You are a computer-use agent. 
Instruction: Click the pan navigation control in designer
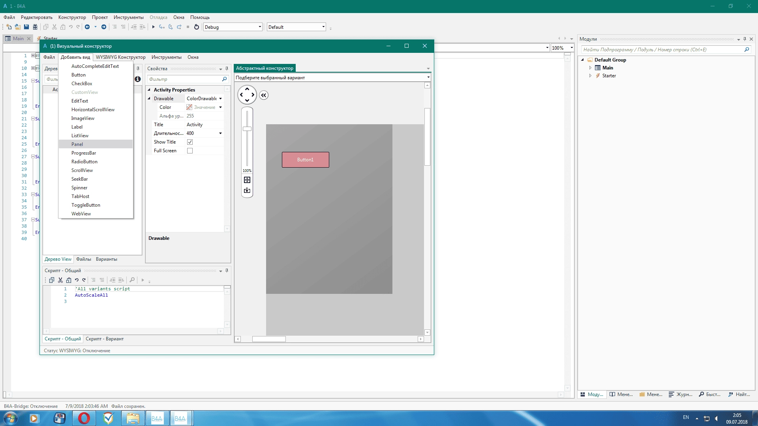coord(247,95)
